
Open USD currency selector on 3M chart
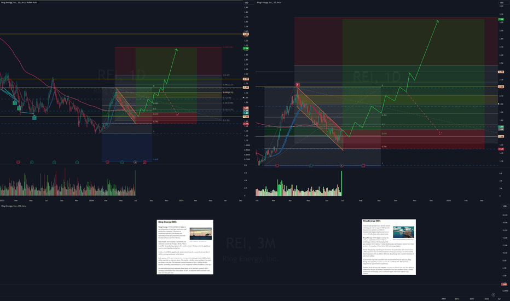pos(505,206)
